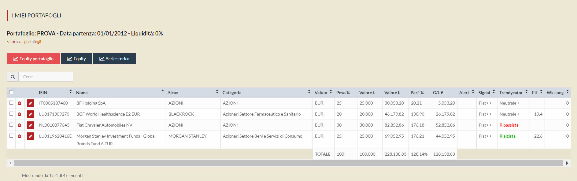Screen dimensions: 577x181
Task: Click trash icon for BGF World Healthscience
Action: click(x=20, y=114)
